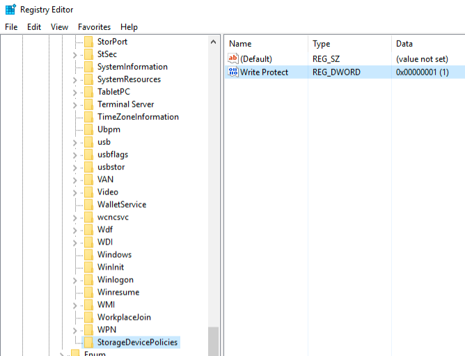Image resolution: width=465 pixels, height=356 pixels.
Task: Open the Edit menu
Action: pos(34,26)
